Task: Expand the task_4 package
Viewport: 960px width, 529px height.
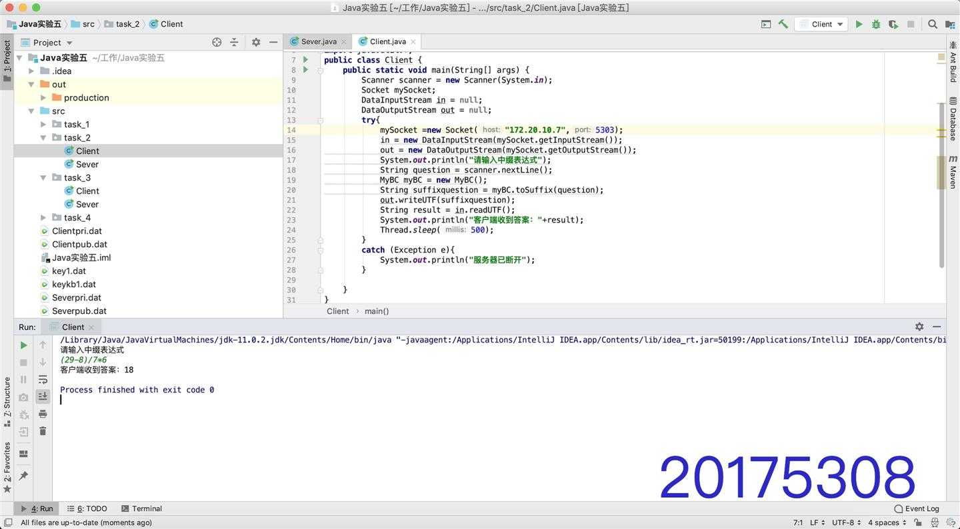Action: click(x=43, y=217)
